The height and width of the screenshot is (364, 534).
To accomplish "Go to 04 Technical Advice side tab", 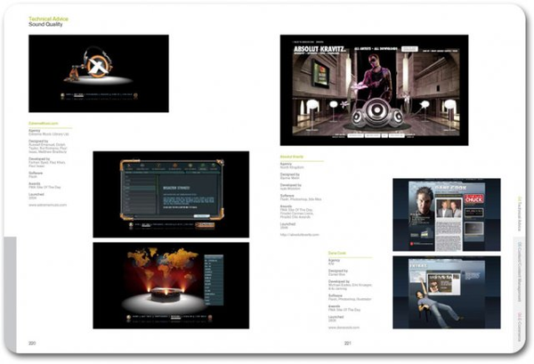I will point(520,214).
